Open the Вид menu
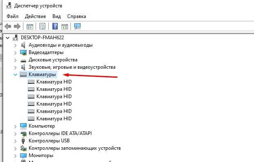The height and width of the screenshot is (162, 254). click(x=57, y=16)
